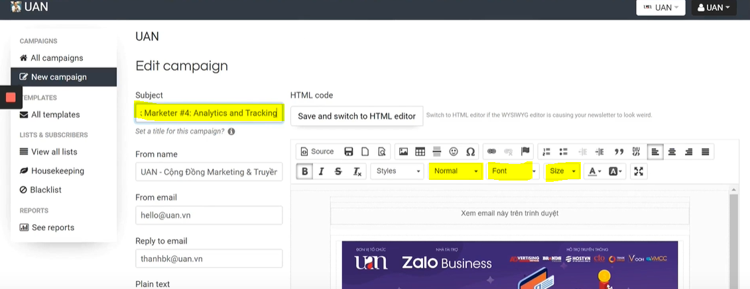Click the New Page icon
Viewport: 750px width, 289px height.
pyautogui.click(x=365, y=151)
